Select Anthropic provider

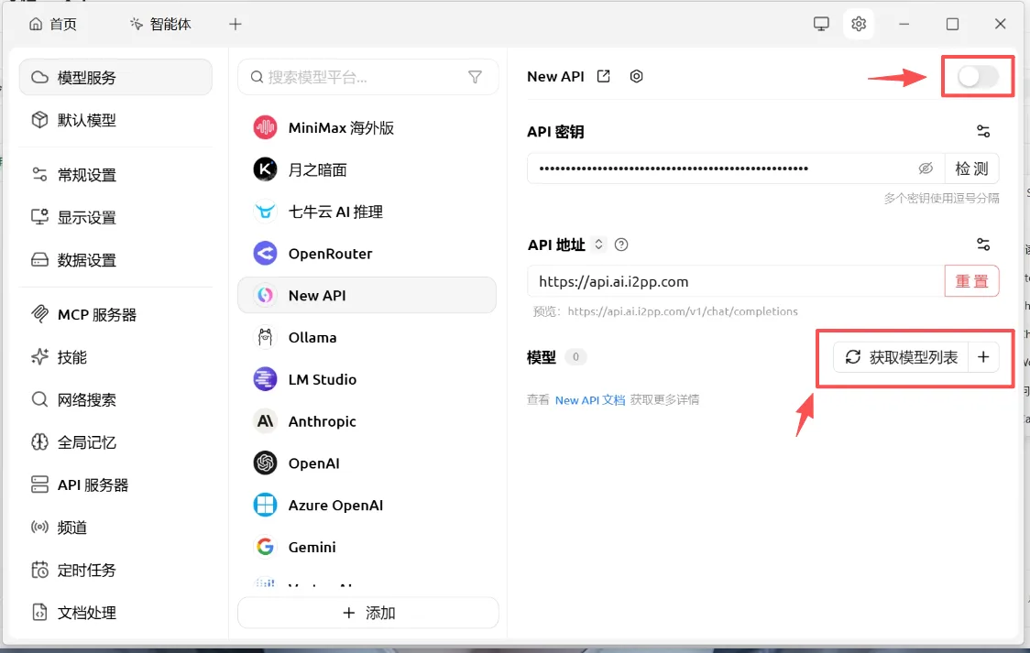(367, 421)
